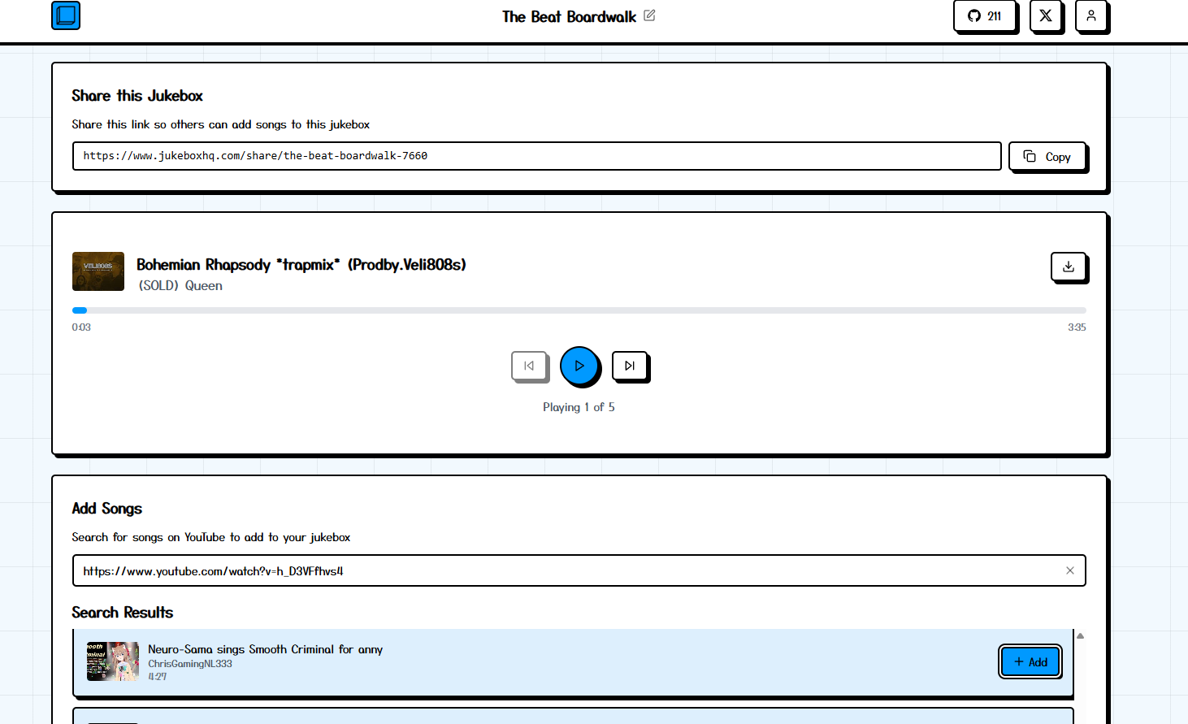Click song title Bohemian Rhapsody "trapmix"
This screenshot has width=1188, height=724.
(301, 265)
